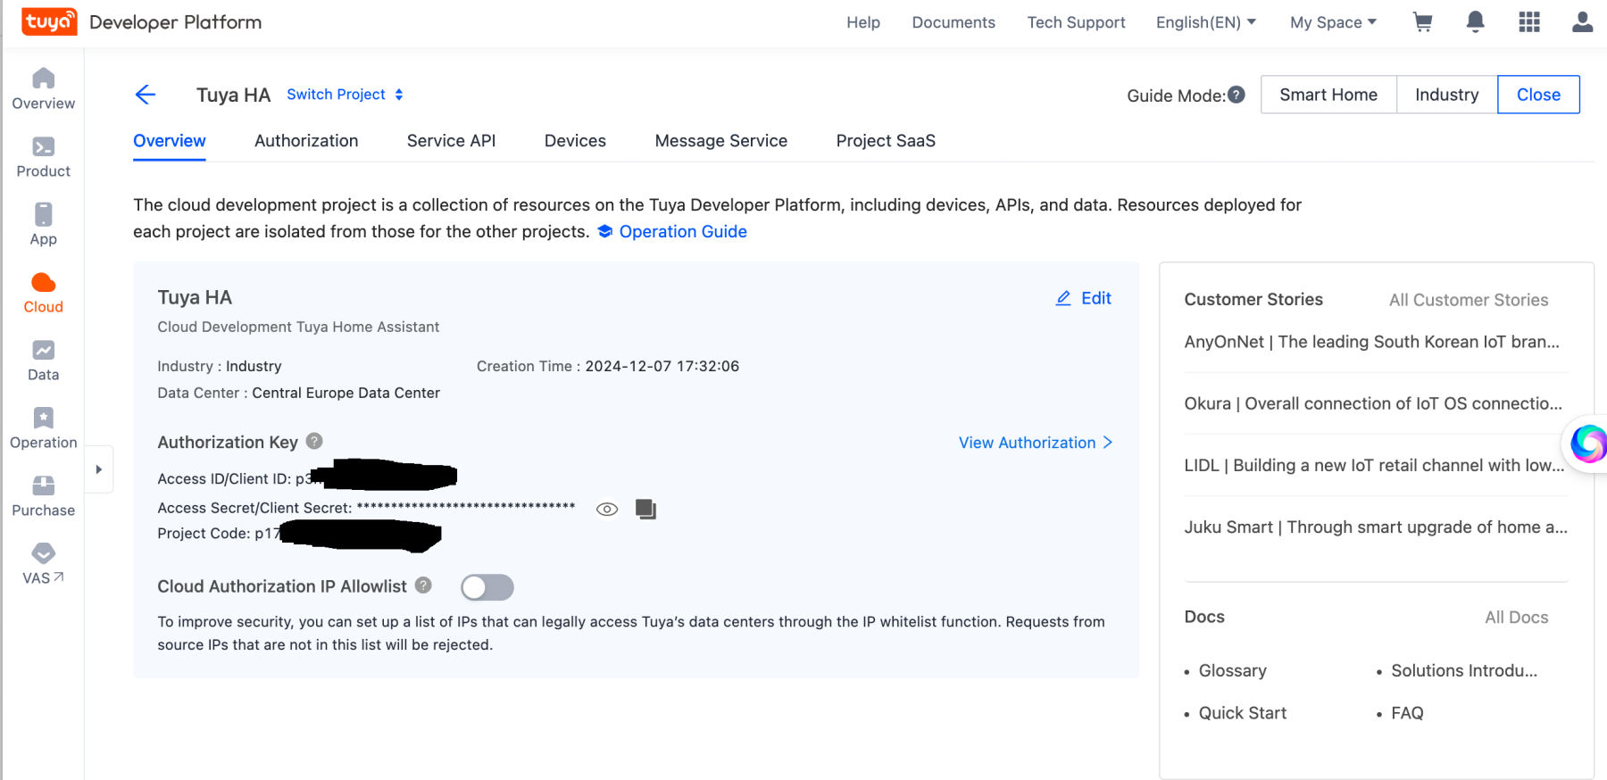Open the VAS sidebar link
Image resolution: width=1607 pixels, height=780 pixels.
pyautogui.click(x=43, y=565)
